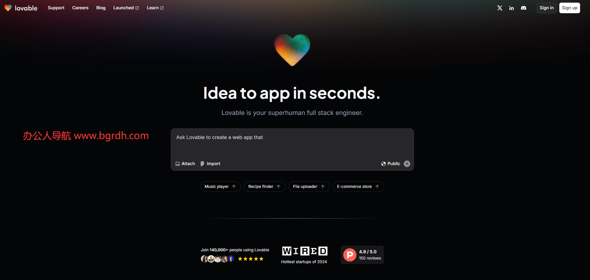590x280 pixels.
Task: Choose the E-commerce store suggestion chip
Action: [x=358, y=187]
